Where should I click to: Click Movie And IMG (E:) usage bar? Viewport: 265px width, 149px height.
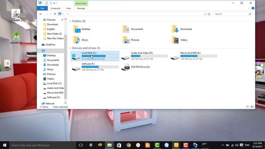pyautogui.click(x=199, y=56)
